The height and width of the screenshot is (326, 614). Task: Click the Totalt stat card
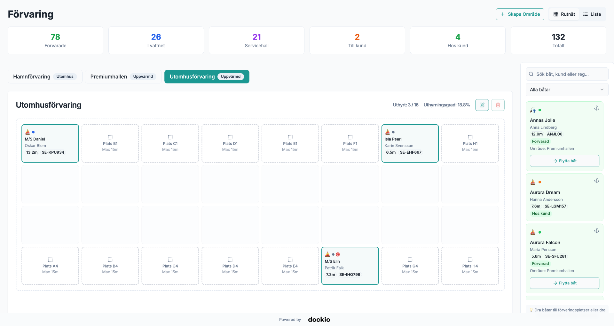558,41
